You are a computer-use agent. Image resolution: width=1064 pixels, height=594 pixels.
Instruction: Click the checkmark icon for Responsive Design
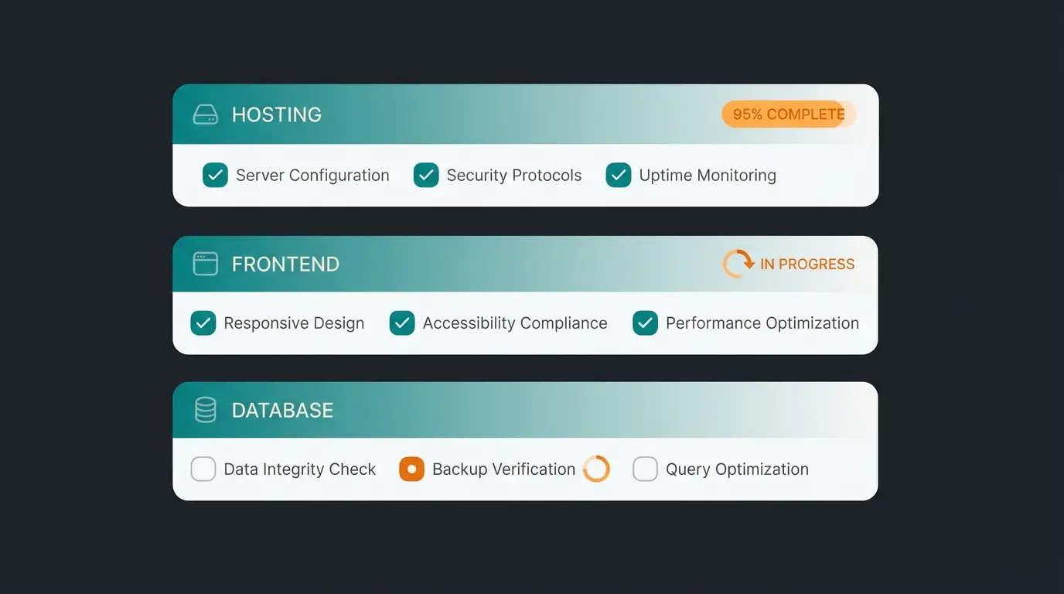pos(203,323)
